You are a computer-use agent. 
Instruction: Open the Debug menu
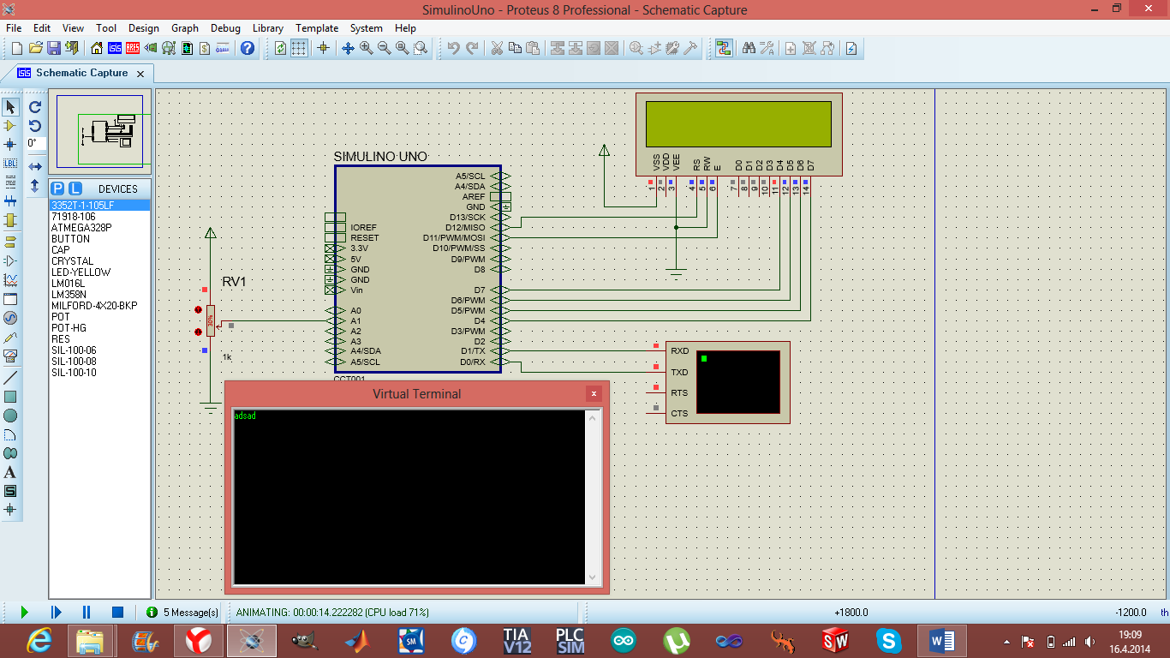click(225, 28)
